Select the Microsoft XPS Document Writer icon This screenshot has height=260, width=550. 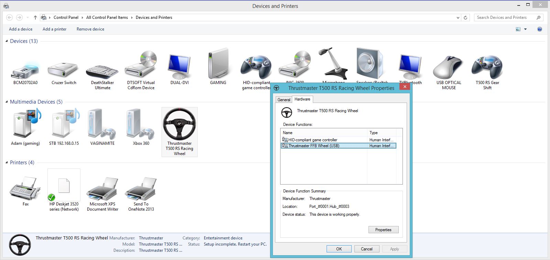pos(102,189)
